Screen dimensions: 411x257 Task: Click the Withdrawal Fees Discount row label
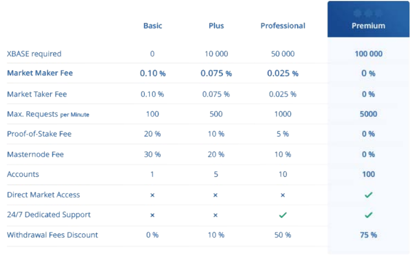pyautogui.click(x=52, y=235)
